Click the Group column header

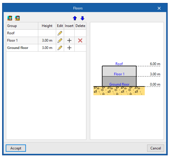tap(22, 26)
